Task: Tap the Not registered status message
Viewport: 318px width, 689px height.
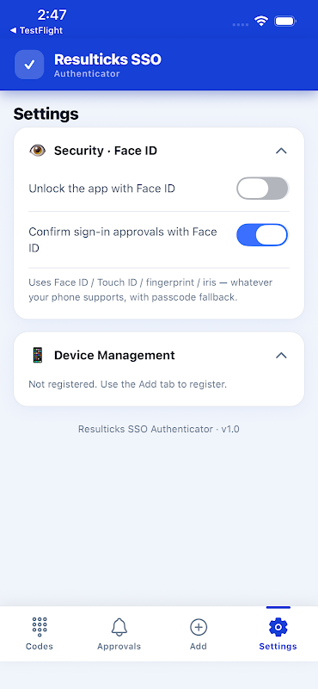Action: (128, 384)
